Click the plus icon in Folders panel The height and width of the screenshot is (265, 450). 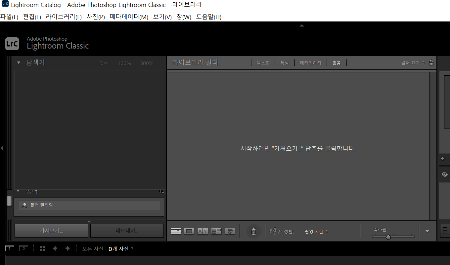tap(161, 191)
